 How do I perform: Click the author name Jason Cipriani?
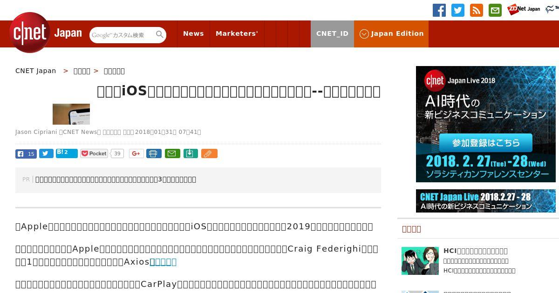[x=36, y=132]
